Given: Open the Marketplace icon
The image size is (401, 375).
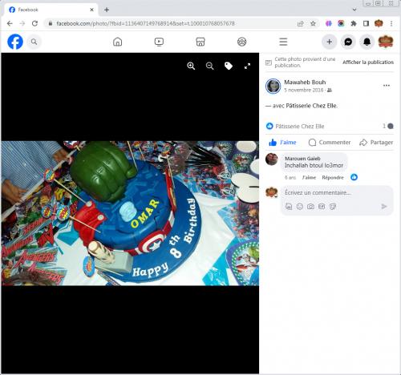Looking at the screenshot, I should click(x=200, y=42).
